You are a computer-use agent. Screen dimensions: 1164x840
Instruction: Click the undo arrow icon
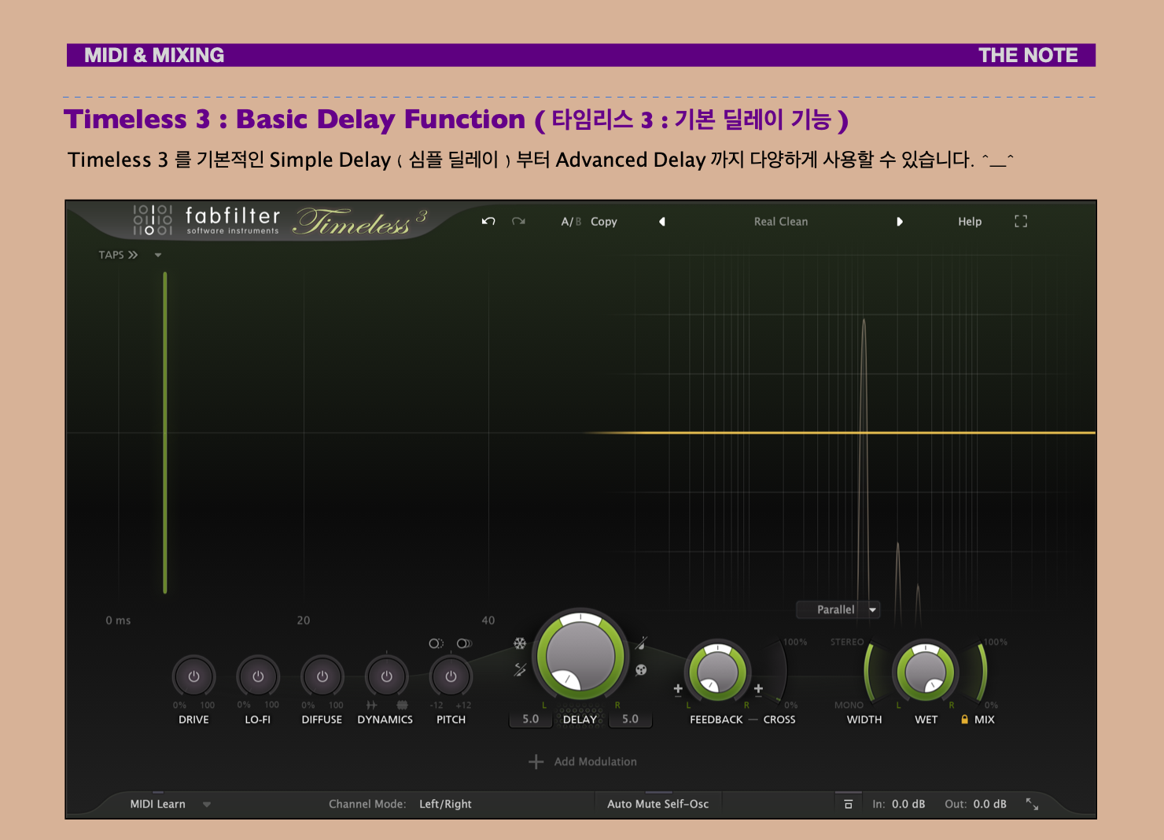point(488,221)
